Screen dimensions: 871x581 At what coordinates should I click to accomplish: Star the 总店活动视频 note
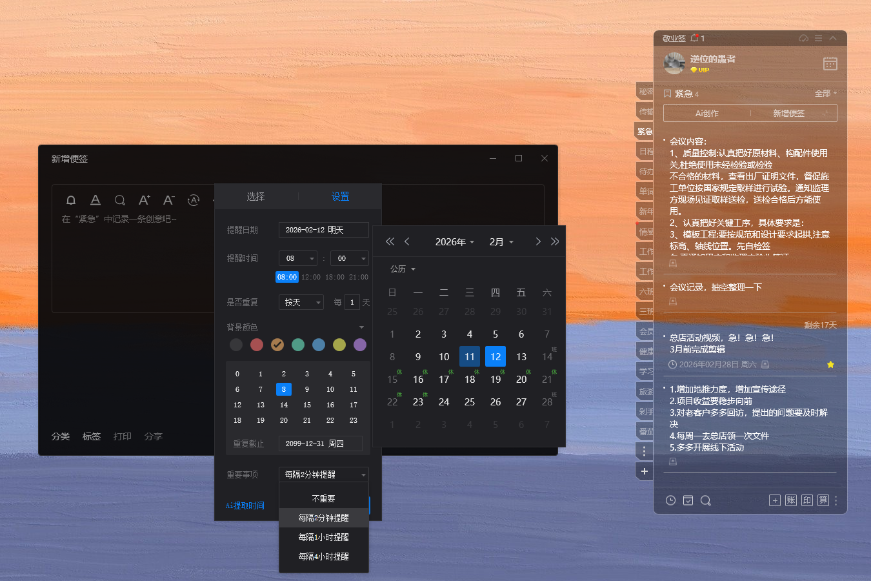coord(830,364)
